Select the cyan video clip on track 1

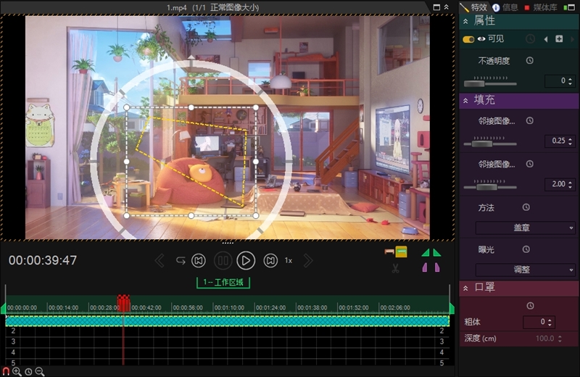227,320
